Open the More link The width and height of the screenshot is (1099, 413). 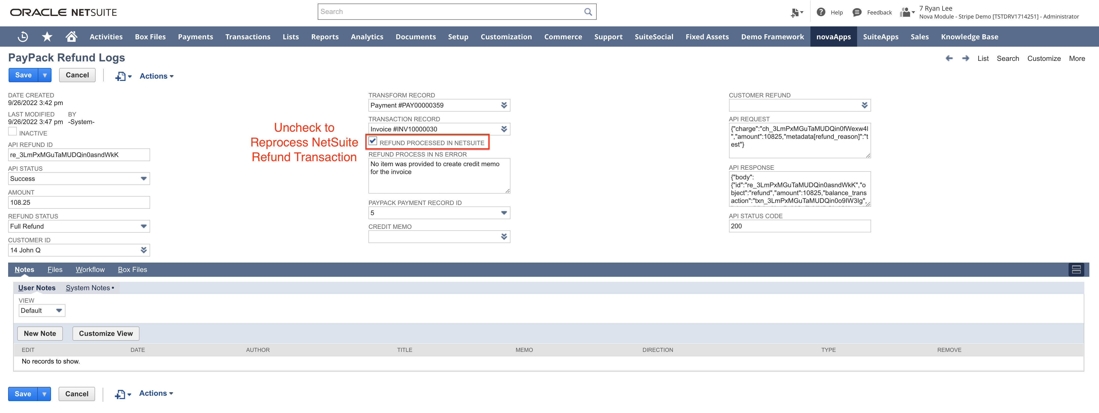[x=1077, y=58]
